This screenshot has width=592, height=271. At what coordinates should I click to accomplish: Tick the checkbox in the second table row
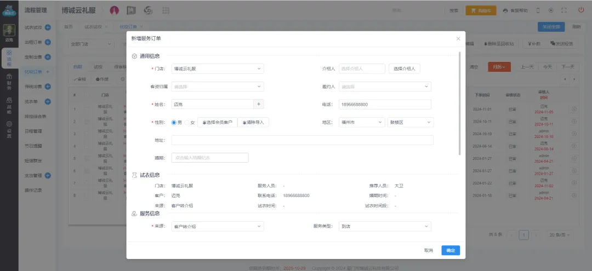87,122
